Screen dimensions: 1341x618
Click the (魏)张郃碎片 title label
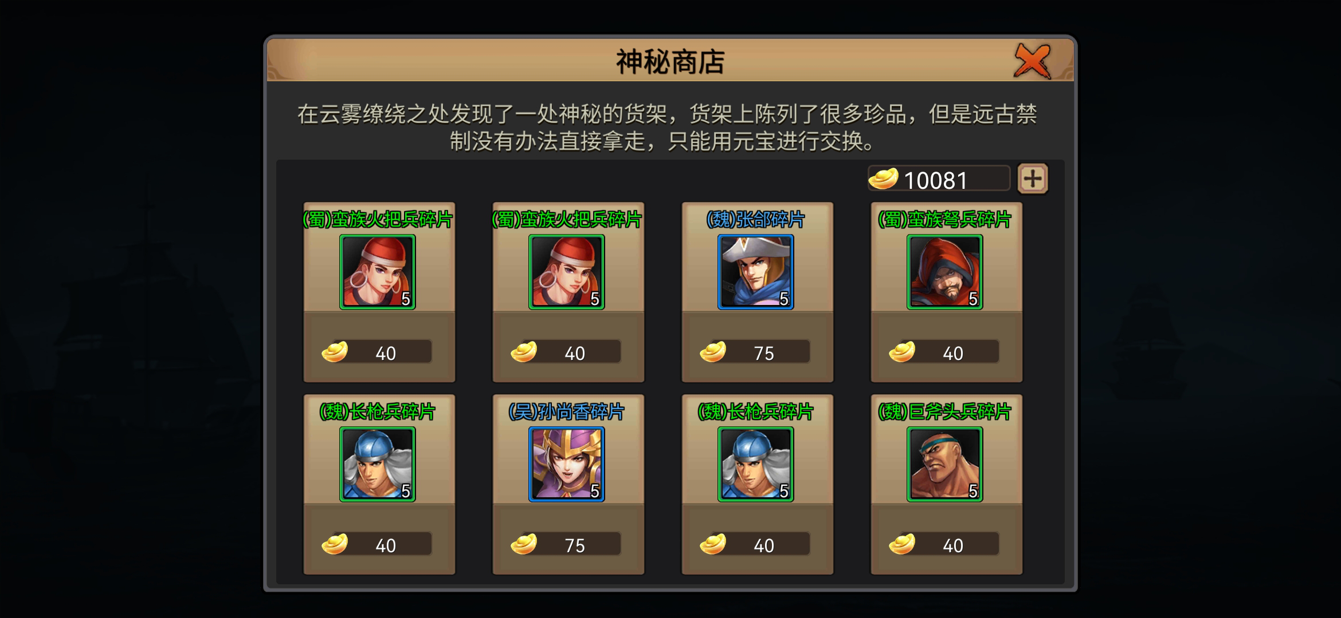click(x=755, y=219)
